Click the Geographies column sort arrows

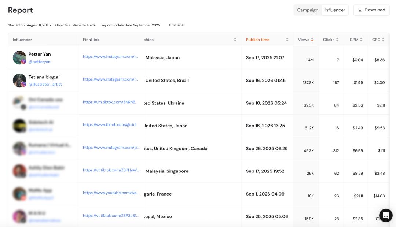coord(235,40)
